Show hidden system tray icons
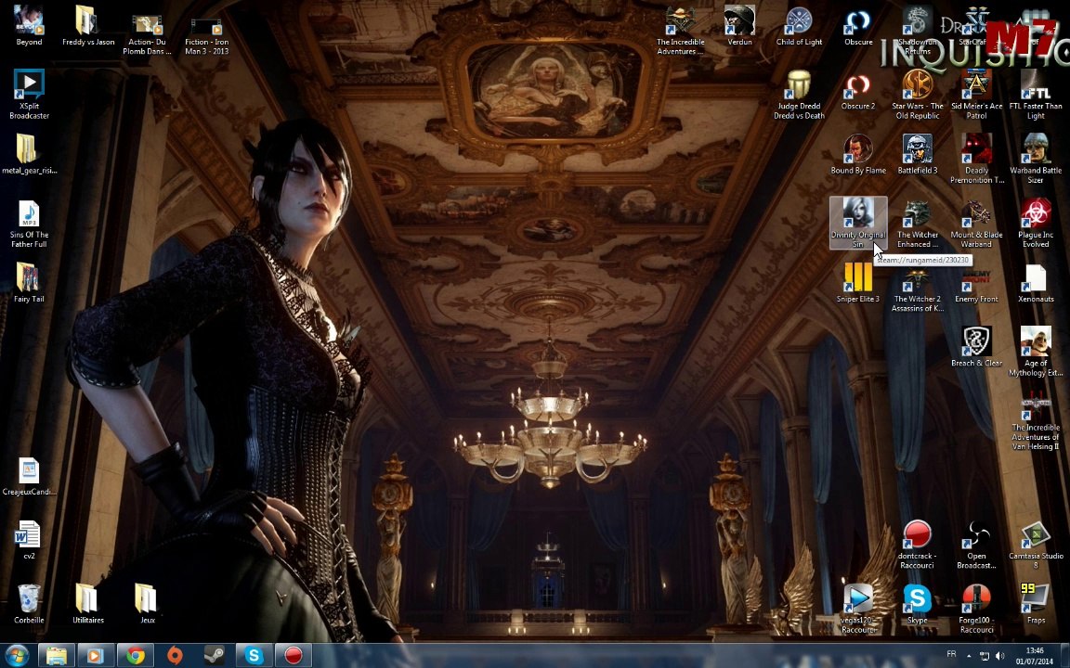Image resolution: width=1070 pixels, height=668 pixels. click(969, 656)
